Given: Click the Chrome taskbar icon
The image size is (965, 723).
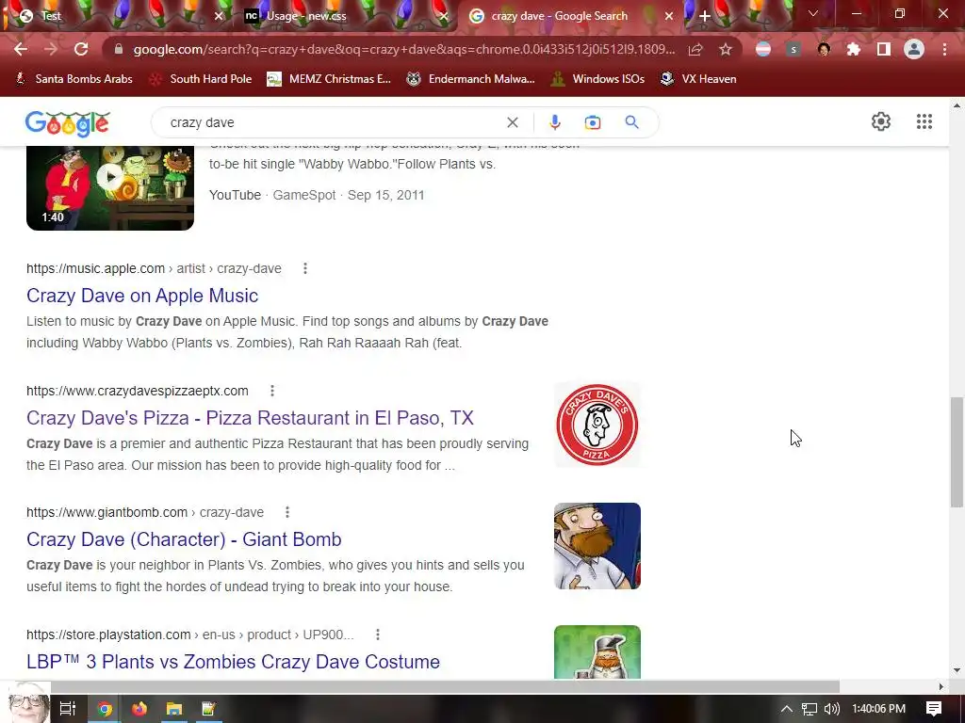Looking at the screenshot, I should (105, 709).
